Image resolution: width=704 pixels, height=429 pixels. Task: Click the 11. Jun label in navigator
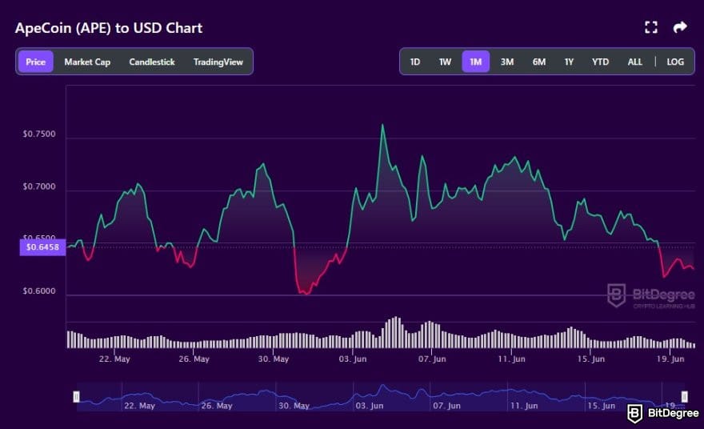(x=524, y=406)
